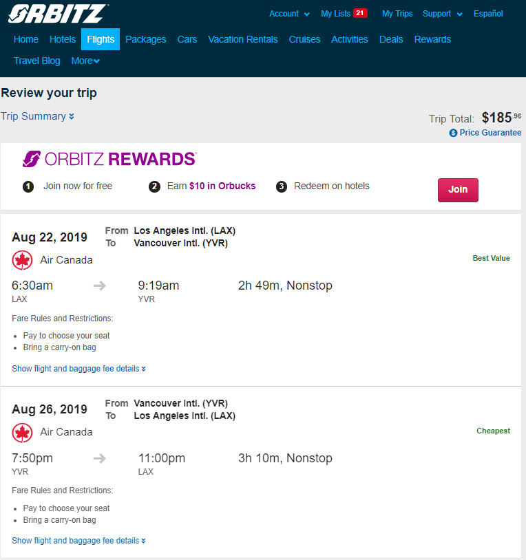Screen dimensions: 526x560
Task: Select the Flights tab
Action: [101, 39]
